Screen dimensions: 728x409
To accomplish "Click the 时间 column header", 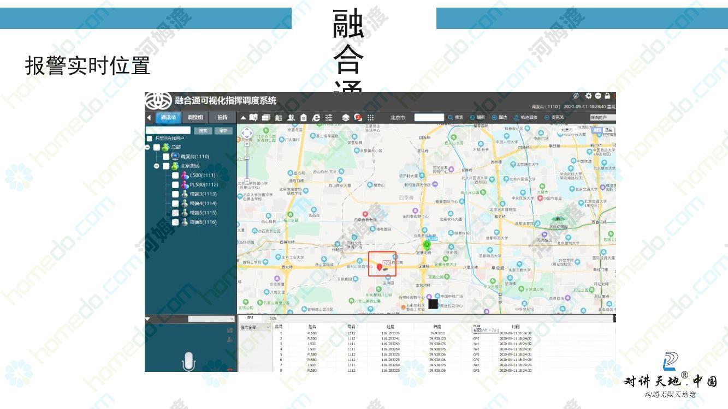I will point(516,326).
